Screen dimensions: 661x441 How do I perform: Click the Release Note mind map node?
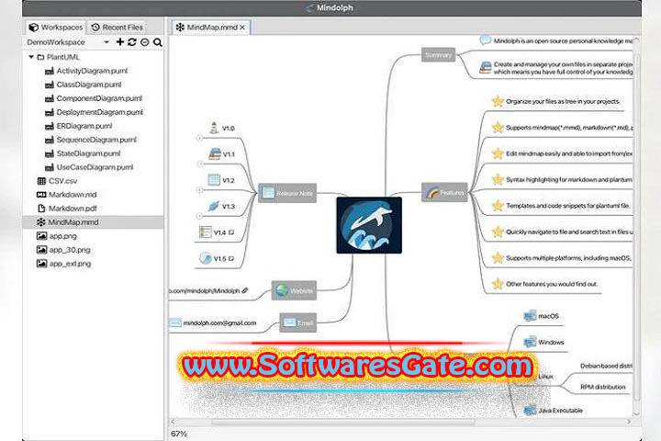[x=287, y=193]
